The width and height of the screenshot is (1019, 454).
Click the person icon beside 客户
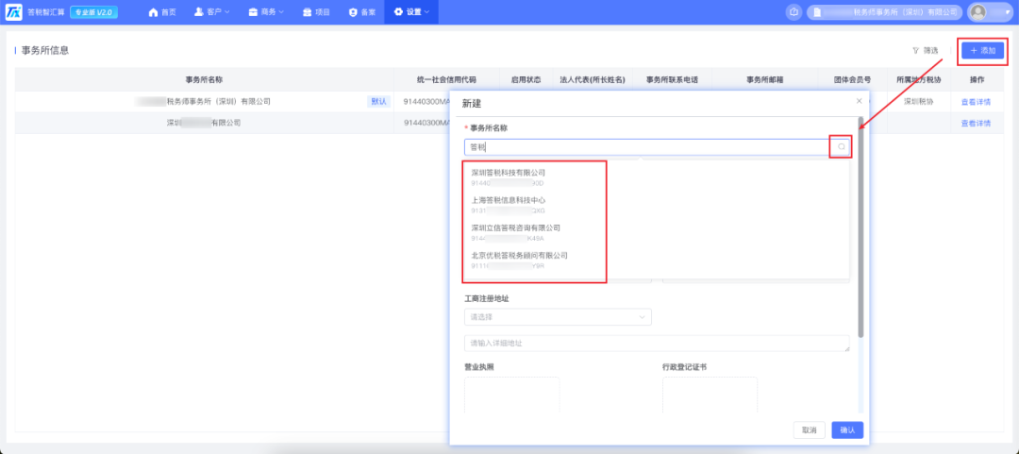[199, 12]
